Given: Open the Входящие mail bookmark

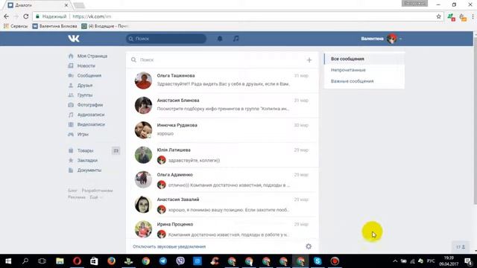Looking at the screenshot, I should click(x=105, y=26).
